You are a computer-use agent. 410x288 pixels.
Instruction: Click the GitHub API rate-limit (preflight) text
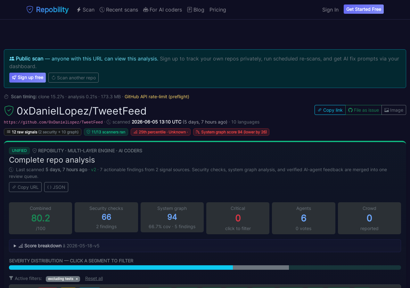[x=157, y=97]
